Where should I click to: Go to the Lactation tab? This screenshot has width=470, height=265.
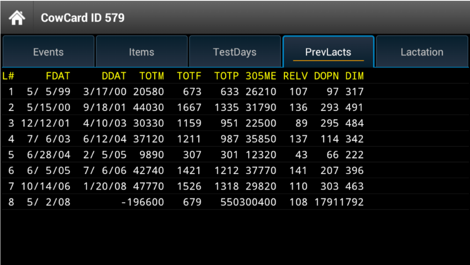point(422,52)
